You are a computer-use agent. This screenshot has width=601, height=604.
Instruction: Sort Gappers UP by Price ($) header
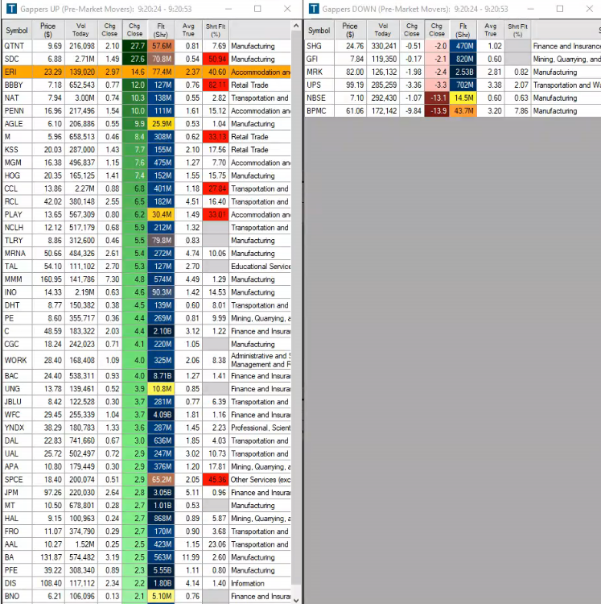click(48, 30)
